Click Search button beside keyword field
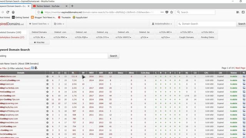 (x=113, y=56)
